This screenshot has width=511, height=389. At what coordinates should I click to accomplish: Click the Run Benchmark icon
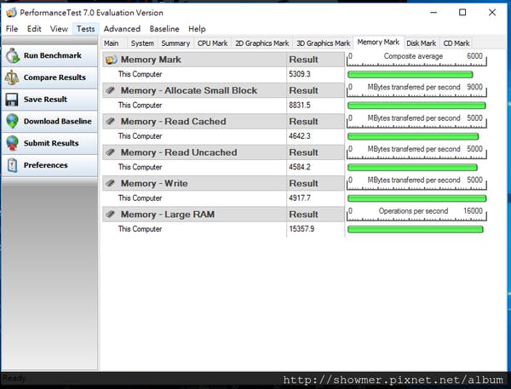coord(12,55)
